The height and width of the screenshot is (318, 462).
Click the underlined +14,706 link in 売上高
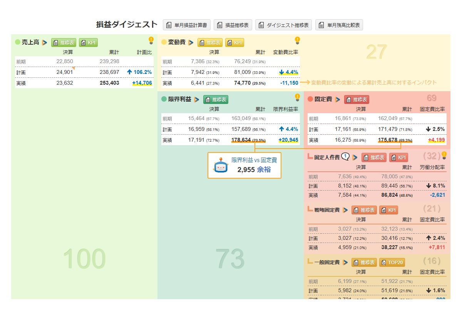(x=142, y=82)
